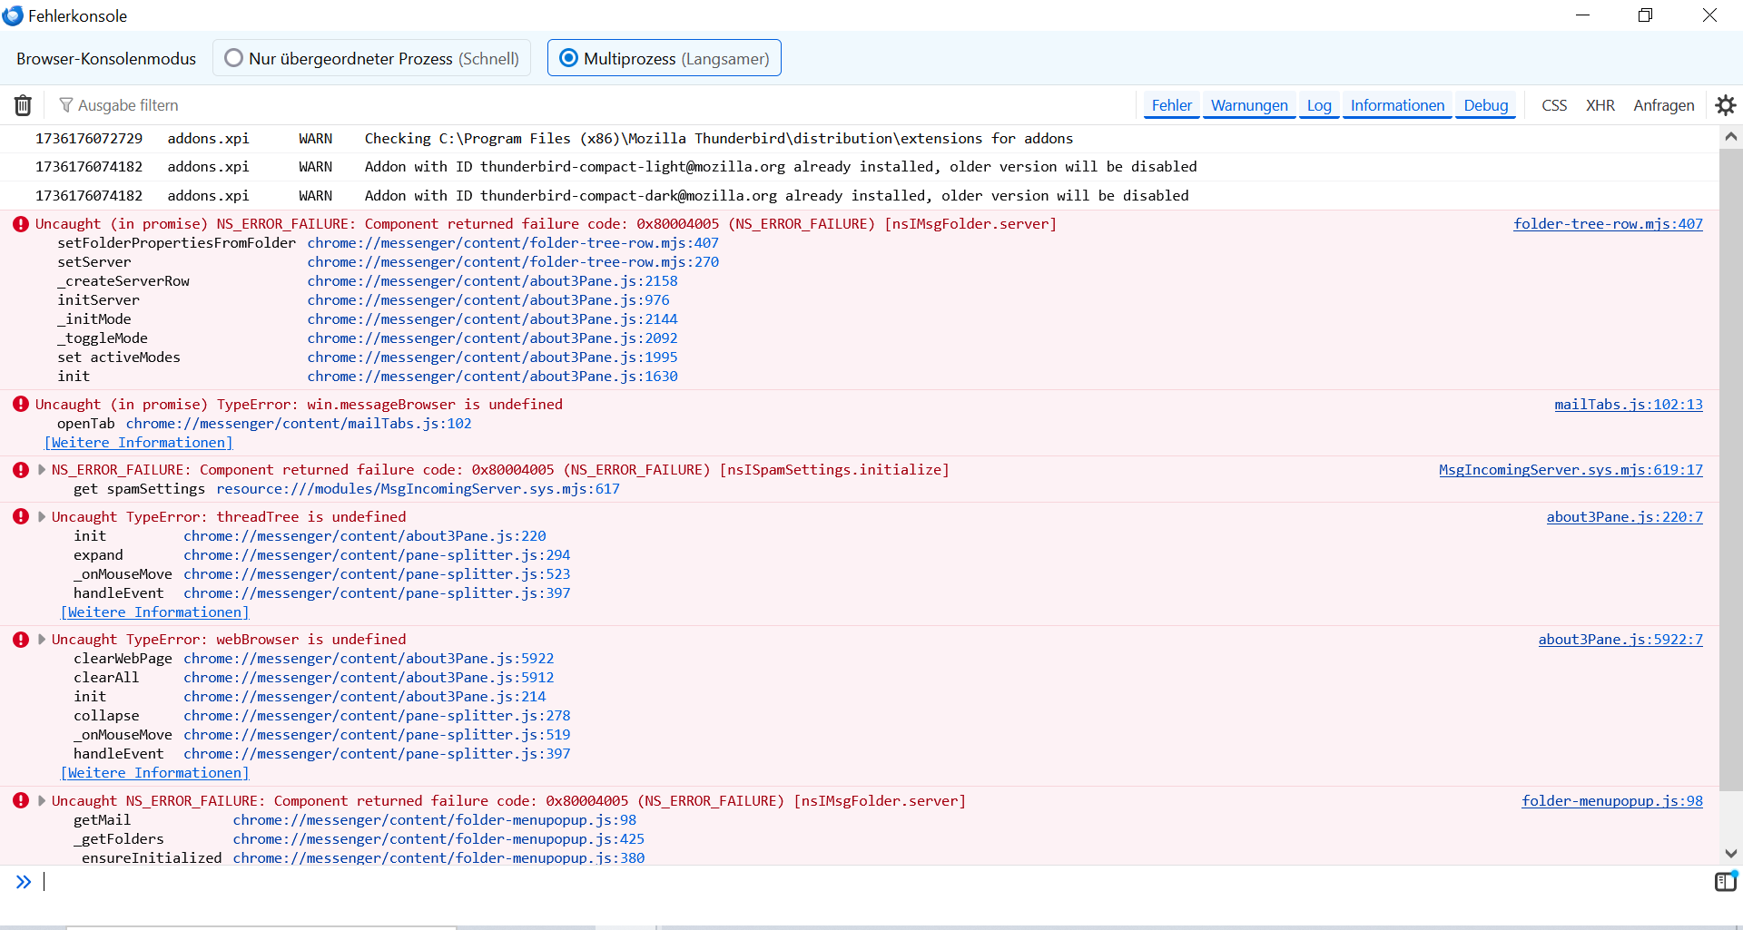Viewport: 1743px width, 930px height.
Task: Toggle the split editor mode icon
Action: tap(1725, 881)
